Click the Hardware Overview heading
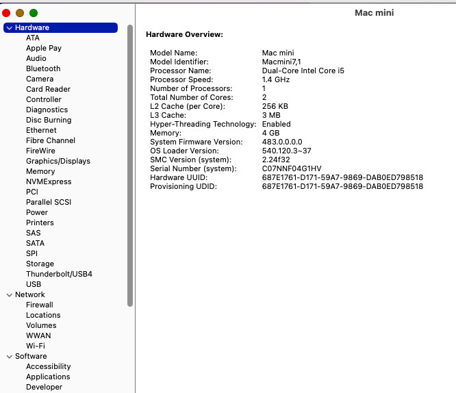 click(x=184, y=34)
